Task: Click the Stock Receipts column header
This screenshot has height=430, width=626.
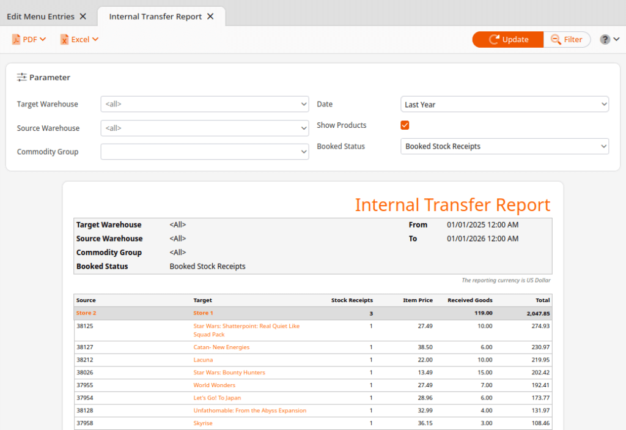Action: 352,300
